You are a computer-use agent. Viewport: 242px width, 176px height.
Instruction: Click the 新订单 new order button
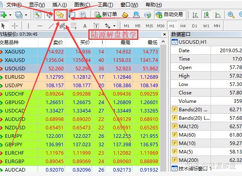106,15
